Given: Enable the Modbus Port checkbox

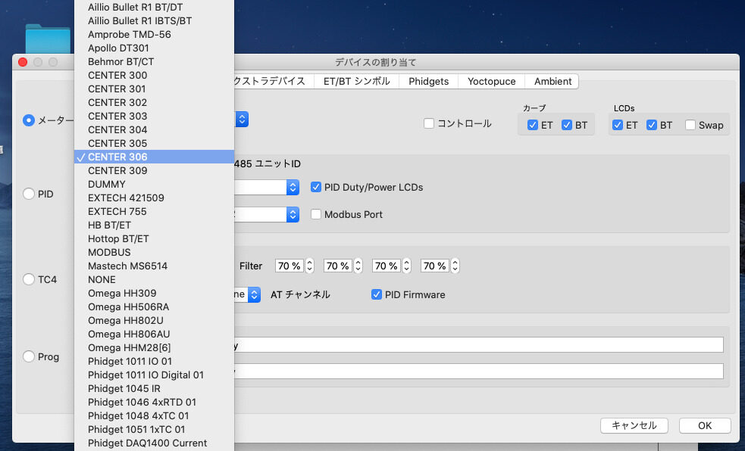Looking at the screenshot, I should [x=316, y=214].
